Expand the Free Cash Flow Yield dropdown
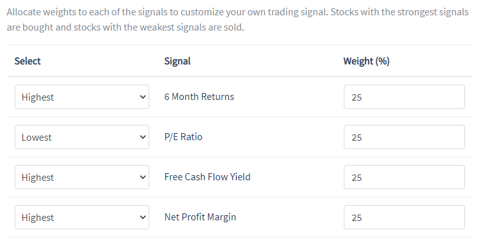 pos(82,177)
